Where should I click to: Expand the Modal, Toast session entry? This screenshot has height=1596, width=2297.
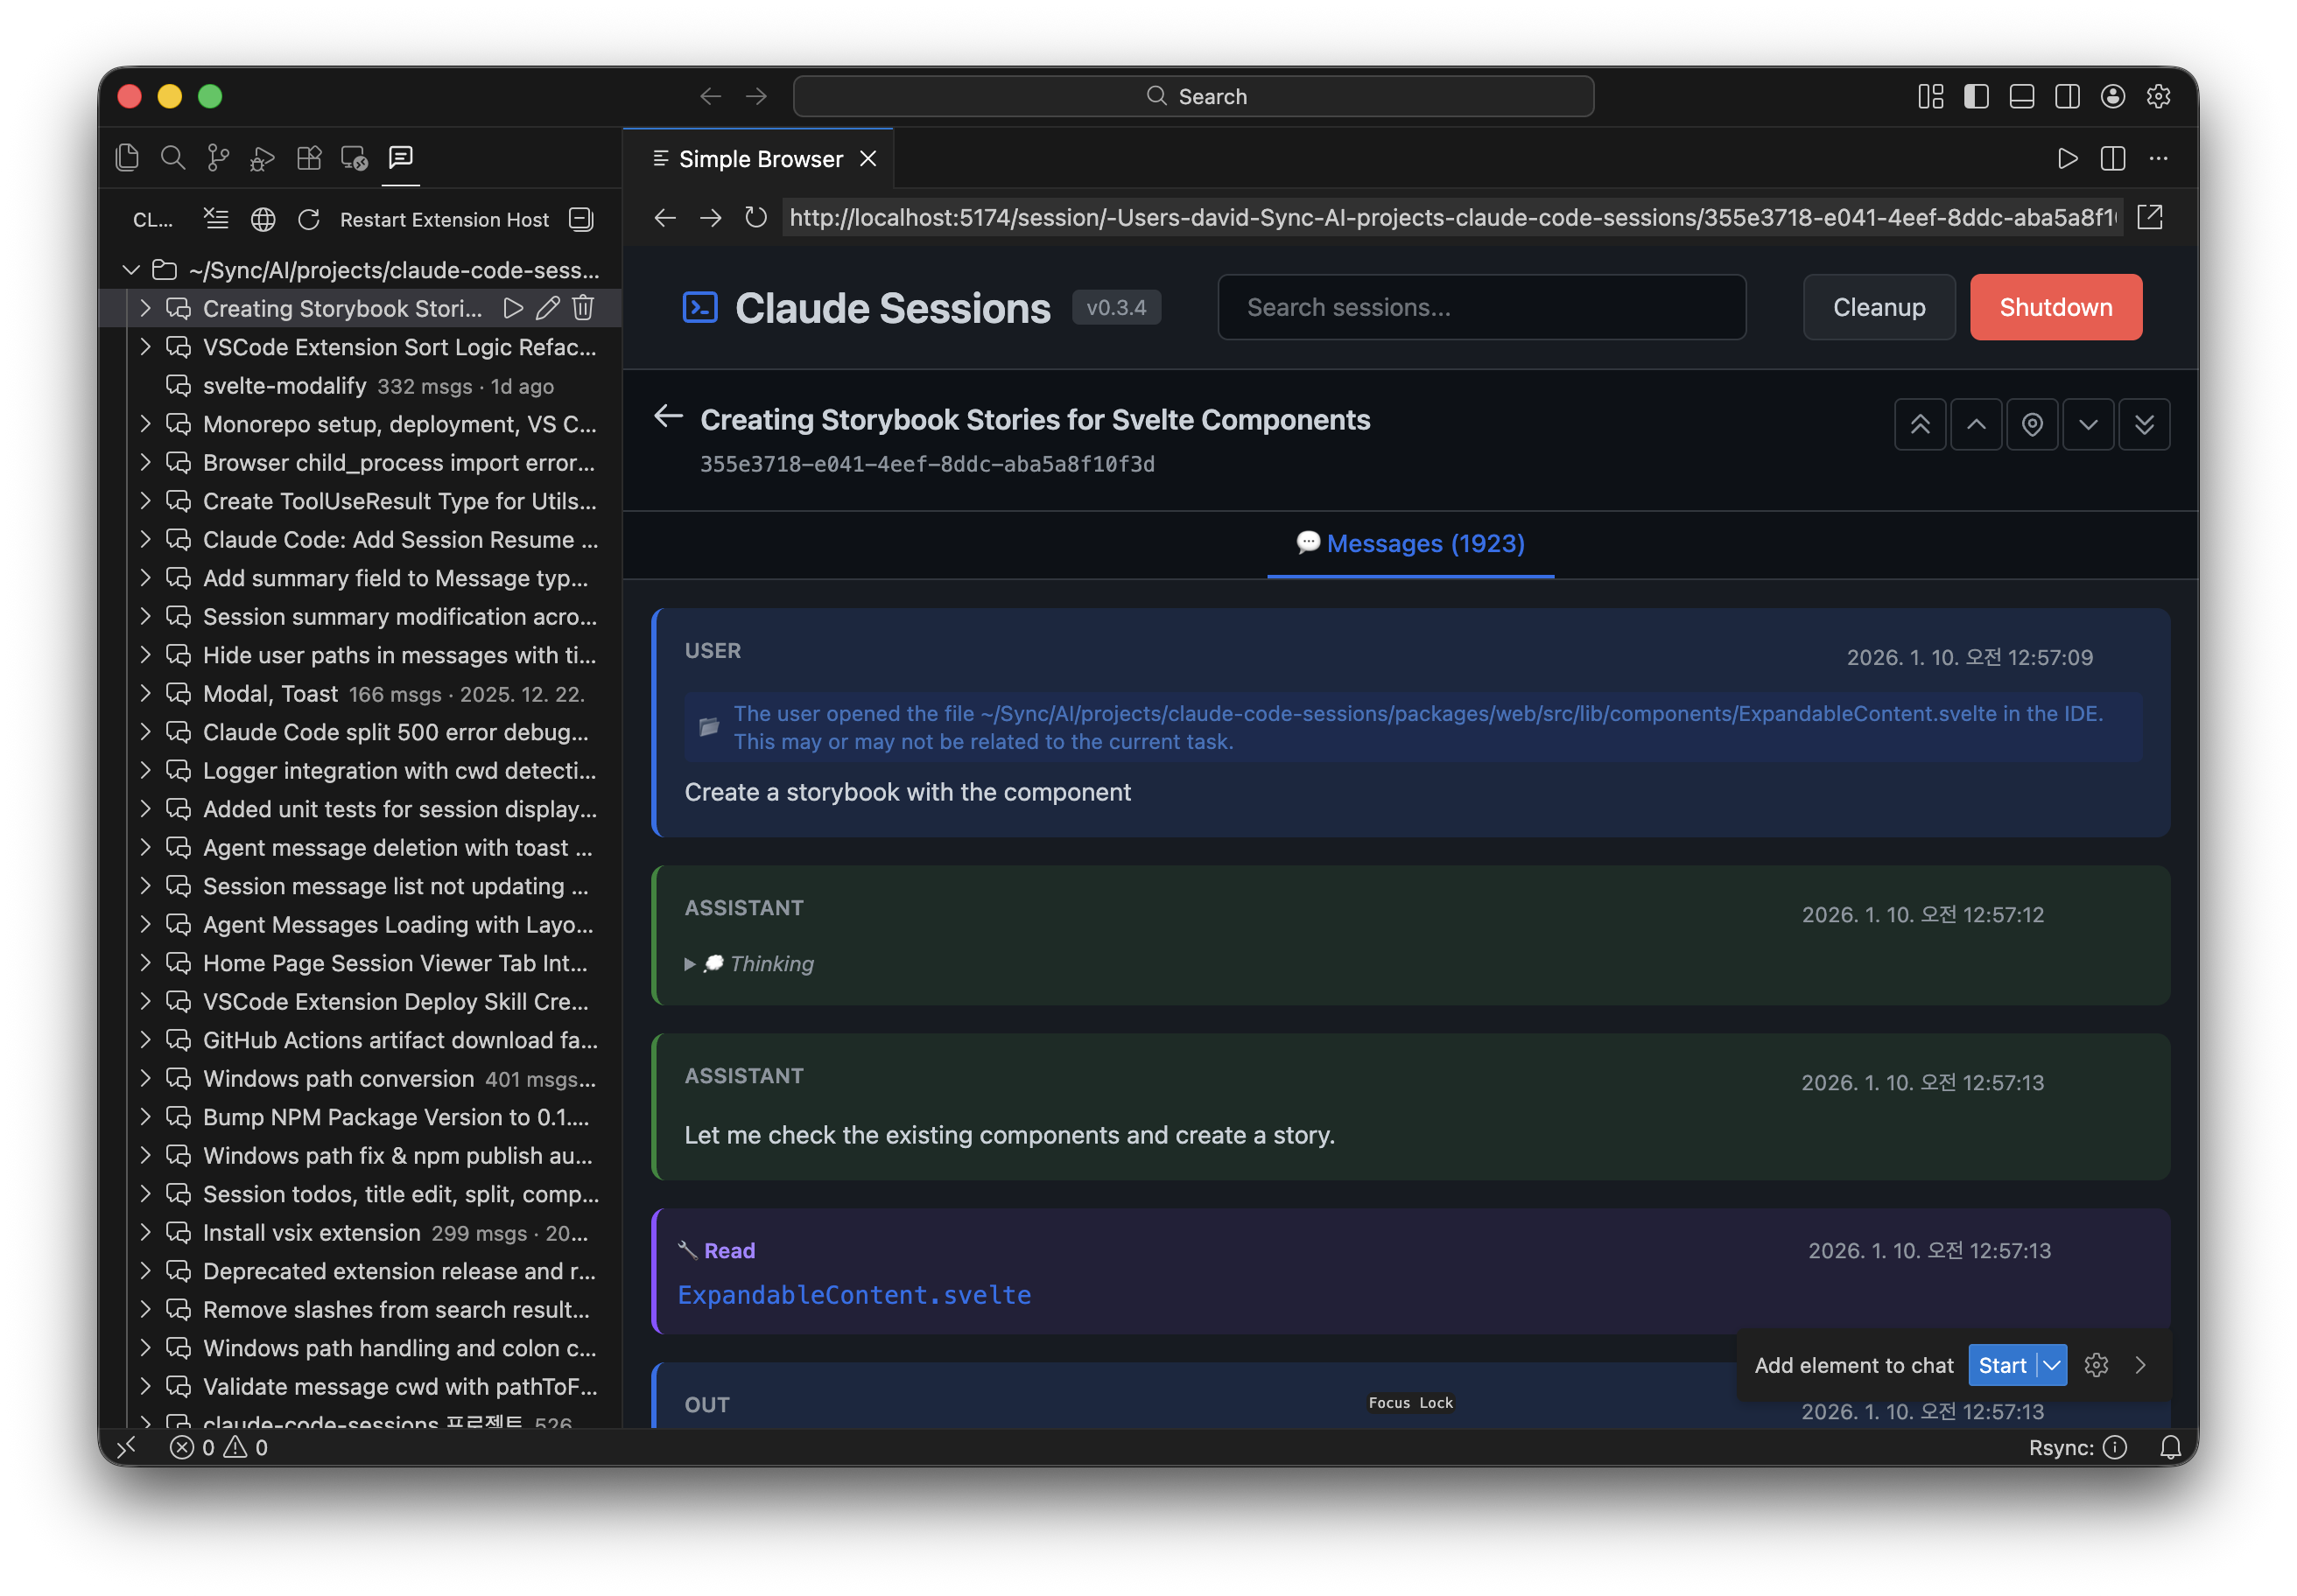(x=145, y=693)
